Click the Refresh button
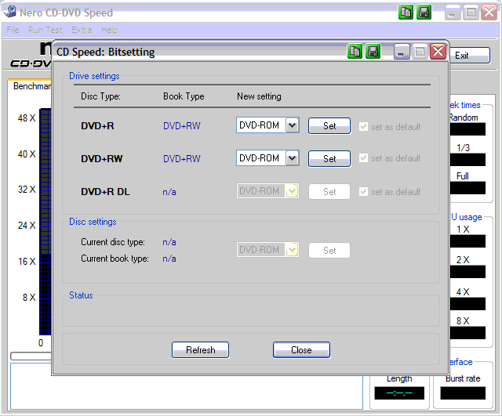Screen dimensions: 502x416 coord(201,350)
